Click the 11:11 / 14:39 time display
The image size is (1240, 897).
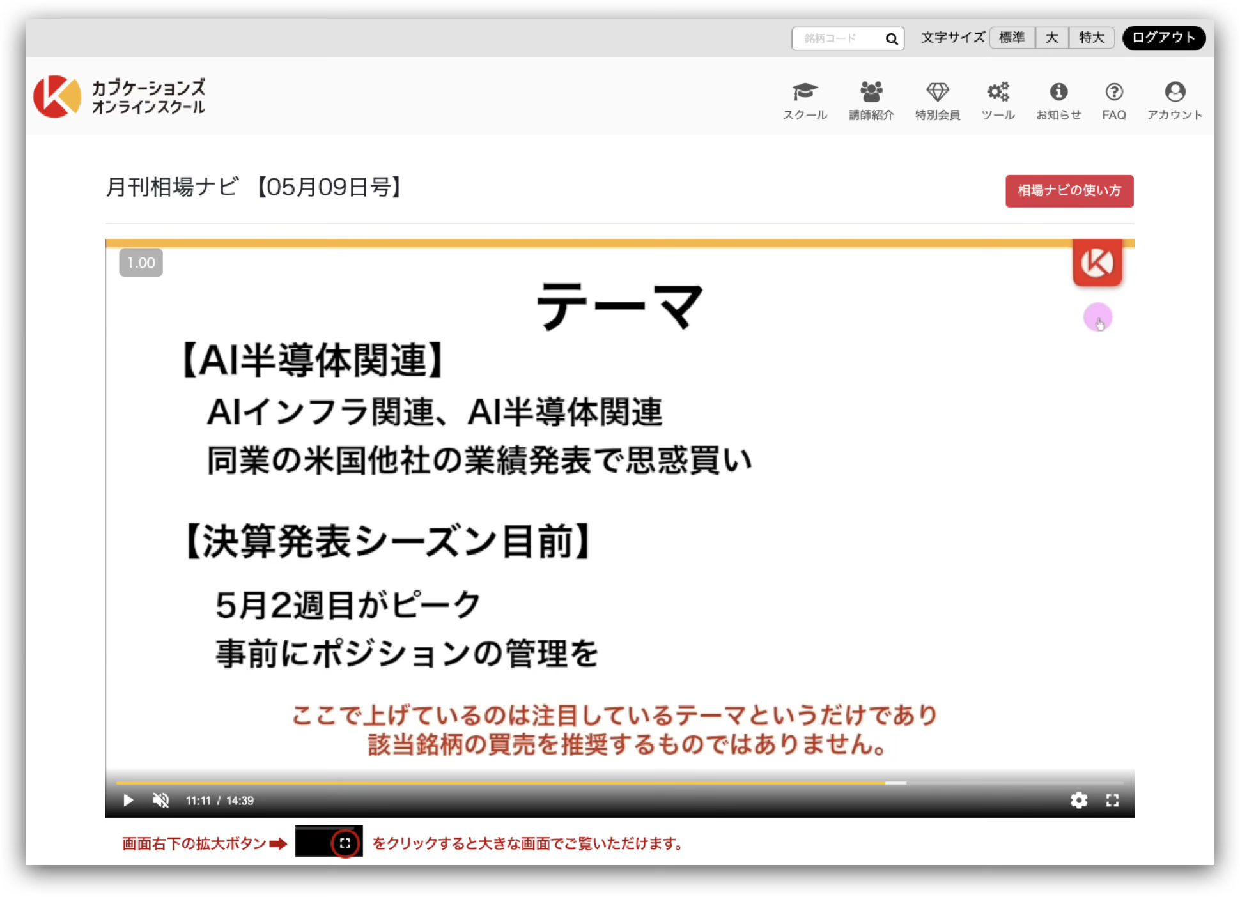click(x=219, y=801)
